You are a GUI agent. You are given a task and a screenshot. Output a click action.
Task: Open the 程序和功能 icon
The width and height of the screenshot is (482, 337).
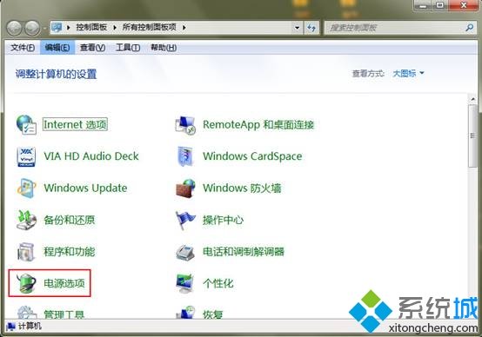26,252
